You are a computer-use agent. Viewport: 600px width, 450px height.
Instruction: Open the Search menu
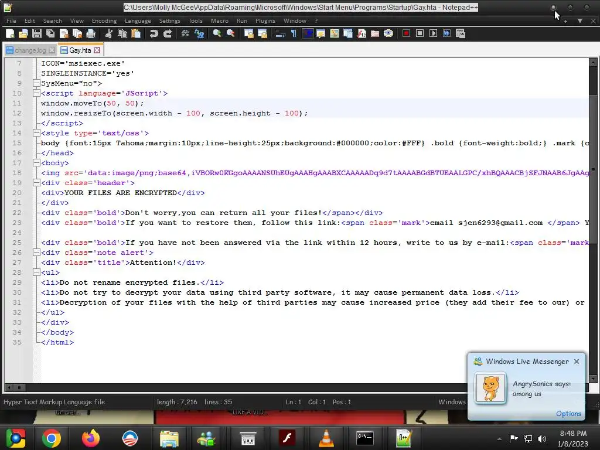[x=52, y=21]
